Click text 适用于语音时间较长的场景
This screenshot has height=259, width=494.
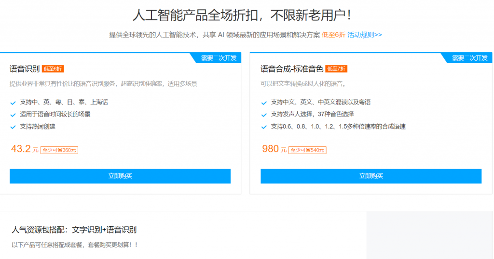(55, 115)
